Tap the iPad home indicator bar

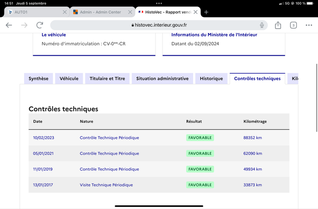tap(159, 206)
